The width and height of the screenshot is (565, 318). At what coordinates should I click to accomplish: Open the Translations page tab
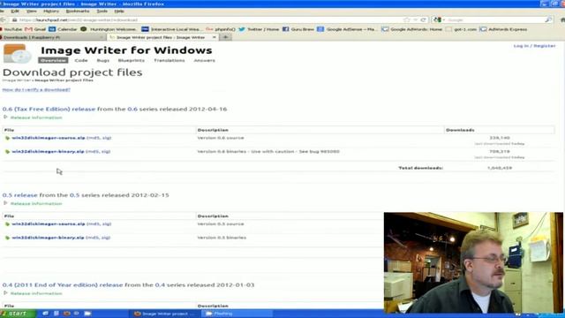tap(169, 60)
